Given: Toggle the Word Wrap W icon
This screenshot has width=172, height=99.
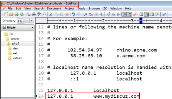Looking at the screenshot, I should click(x=119, y=14).
